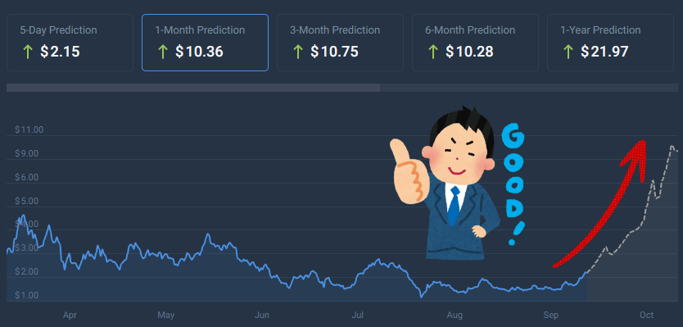
Task: Click the $2.15 prediction value
Action: click(x=60, y=52)
